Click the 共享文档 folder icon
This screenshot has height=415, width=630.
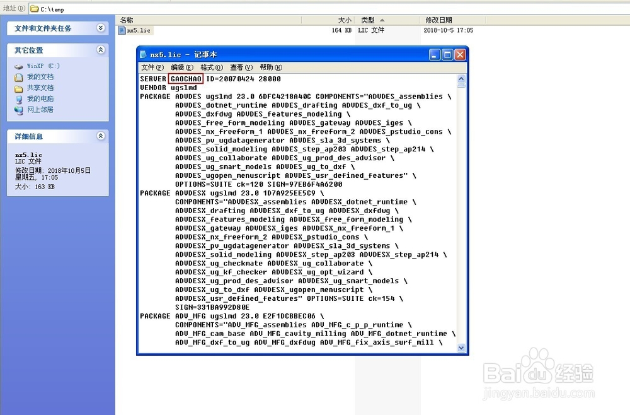(18, 88)
